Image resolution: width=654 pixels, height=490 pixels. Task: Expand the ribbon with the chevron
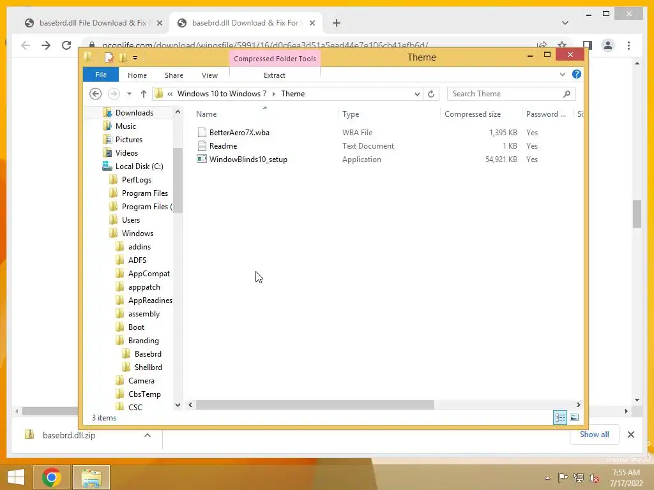pyautogui.click(x=562, y=74)
